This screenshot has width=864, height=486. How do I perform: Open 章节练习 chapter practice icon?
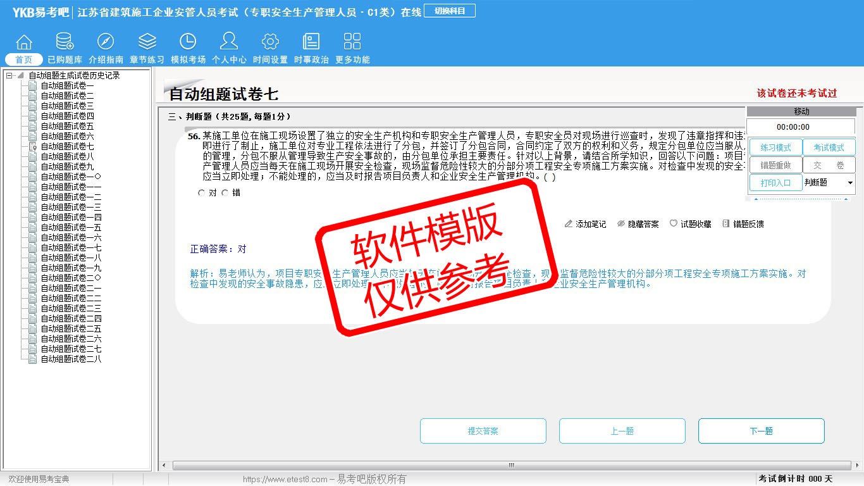click(147, 42)
